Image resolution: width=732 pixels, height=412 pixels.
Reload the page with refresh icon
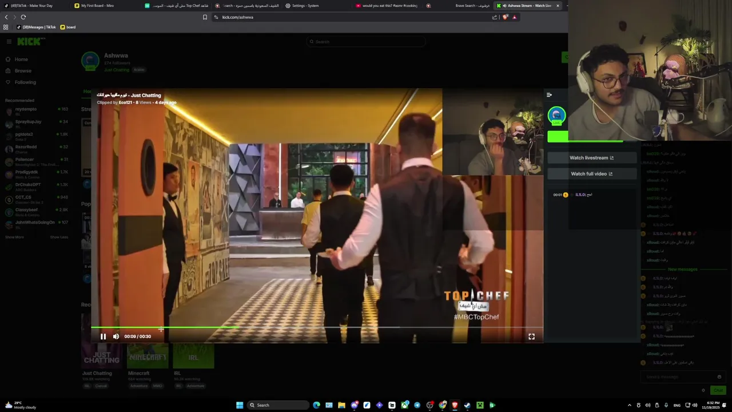tap(23, 17)
